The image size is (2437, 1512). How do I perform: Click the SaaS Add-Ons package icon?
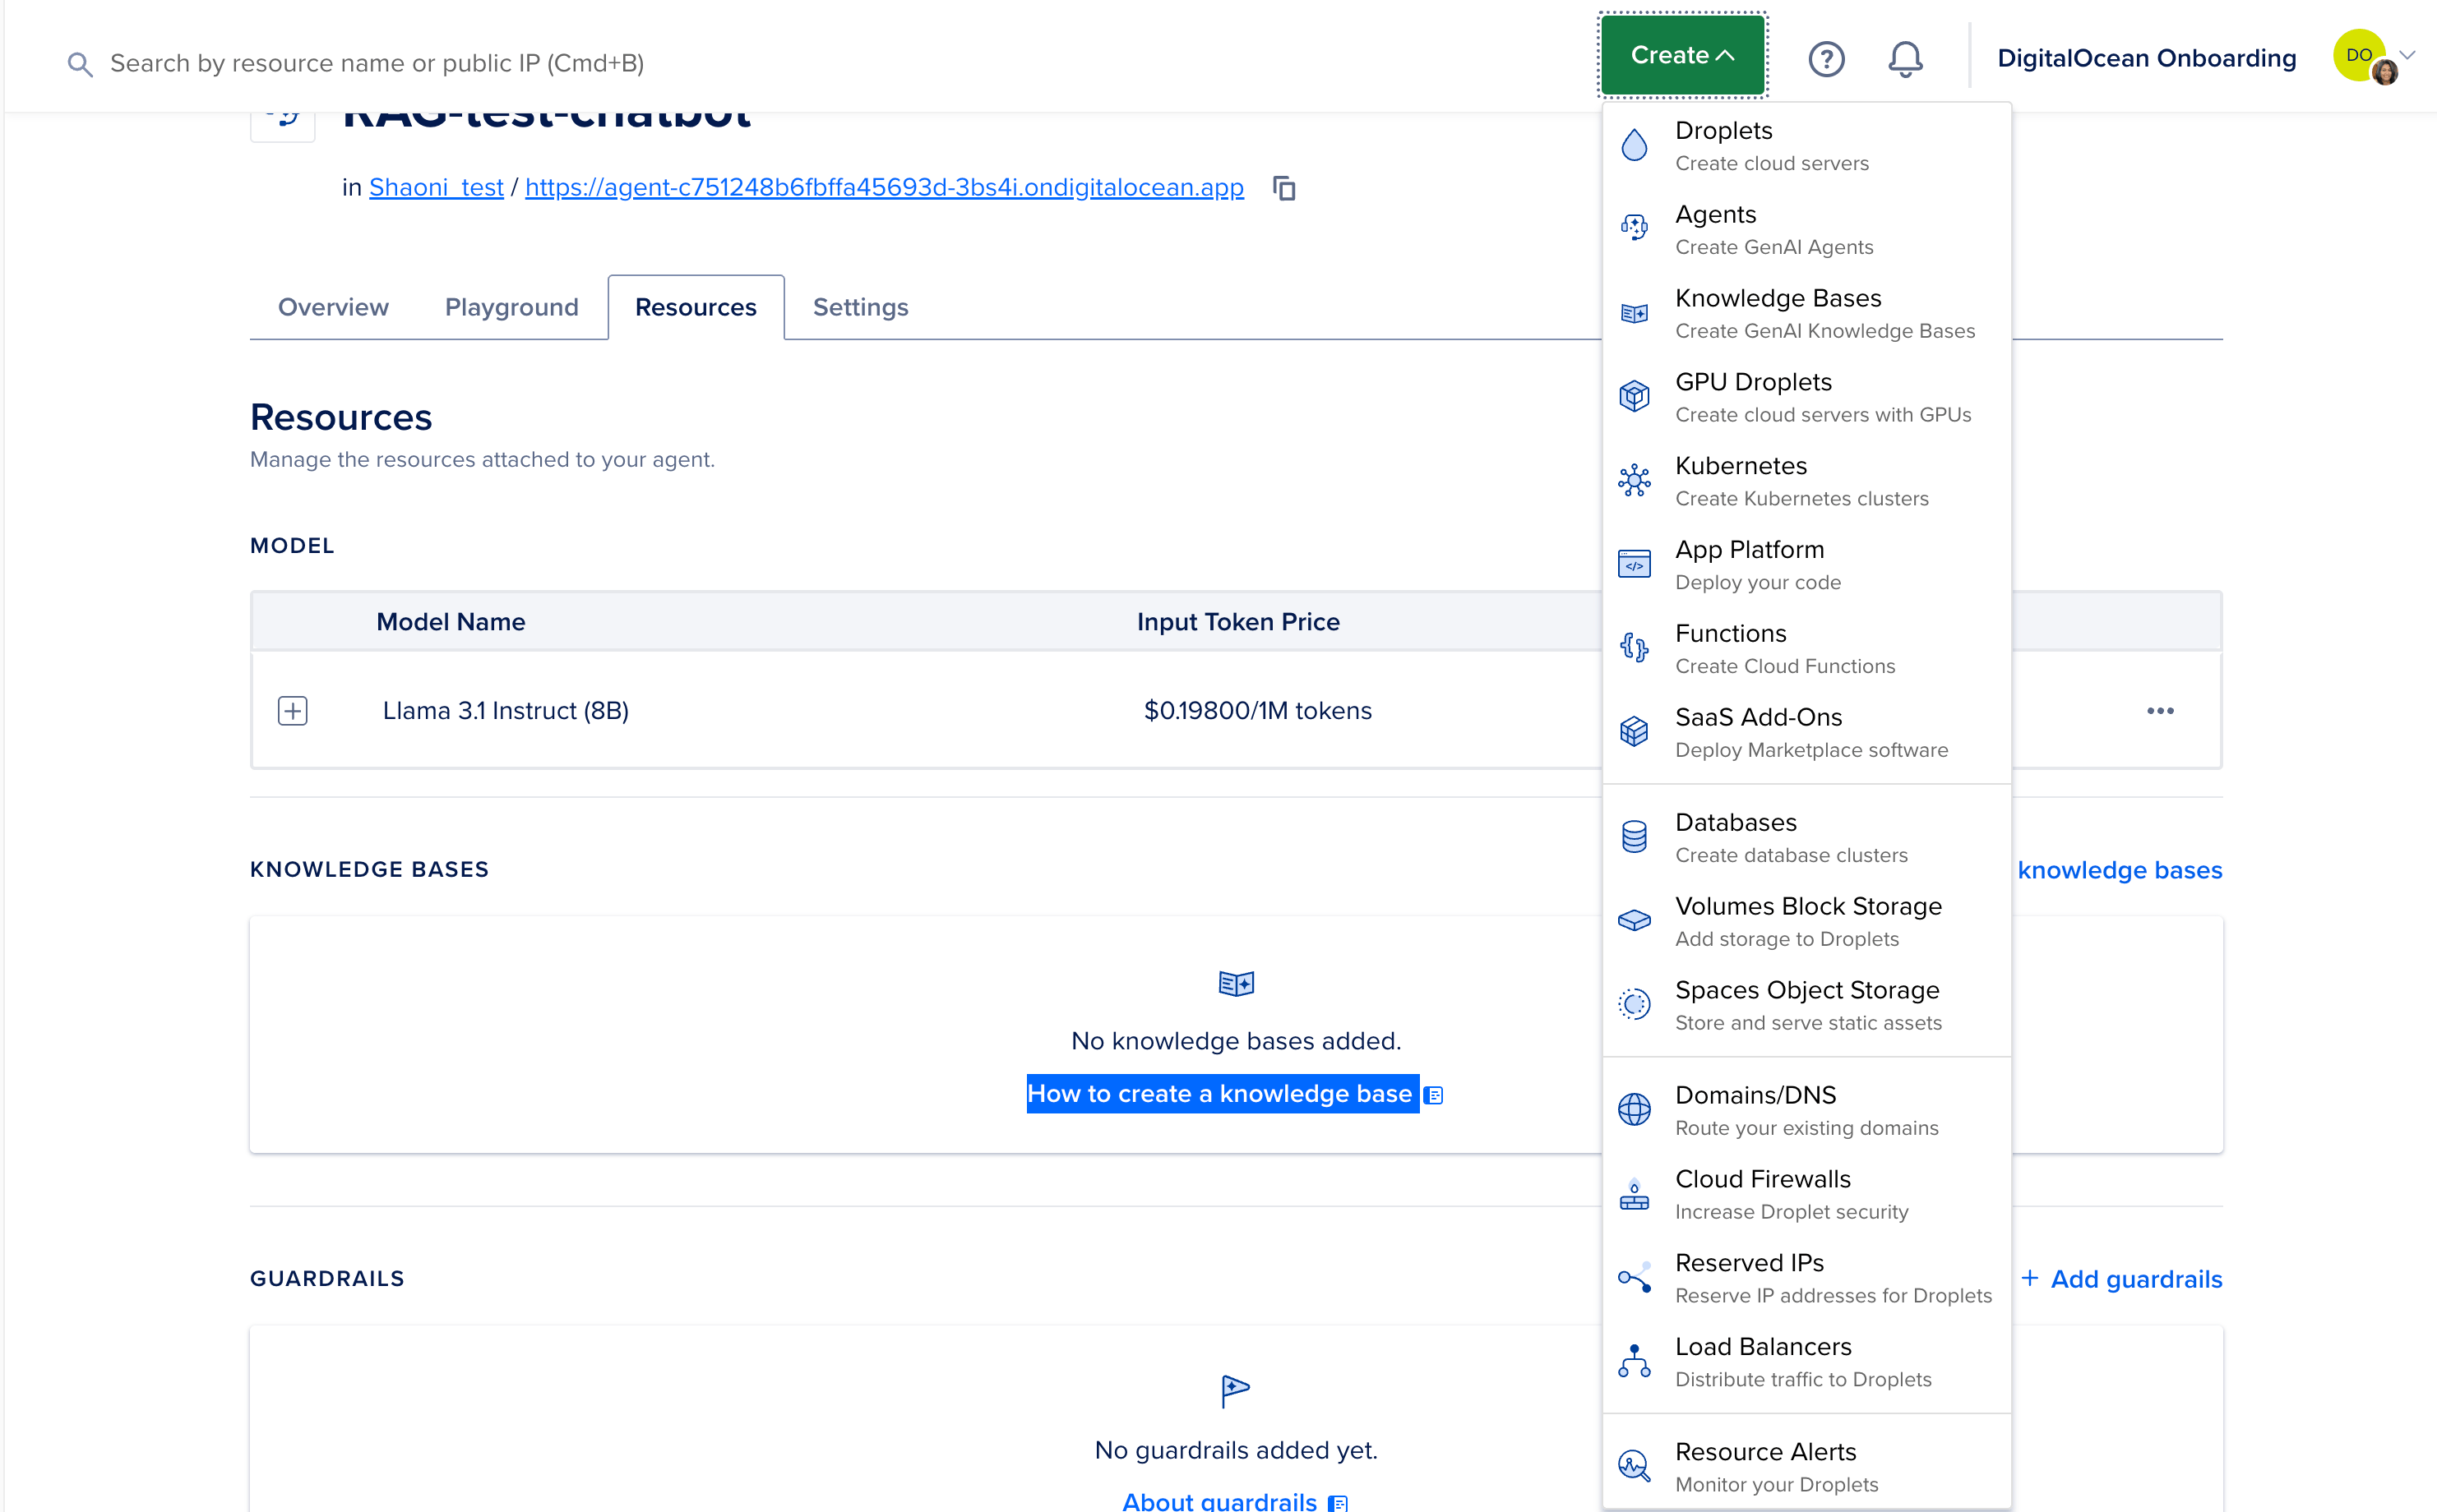point(1634,732)
